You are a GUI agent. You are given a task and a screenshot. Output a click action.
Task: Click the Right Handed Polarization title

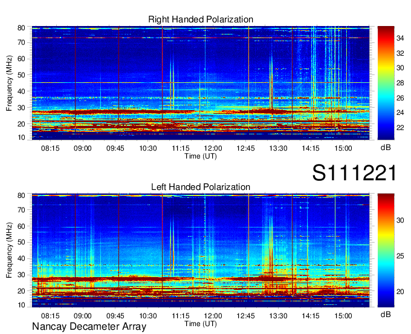pyautogui.click(x=201, y=19)
